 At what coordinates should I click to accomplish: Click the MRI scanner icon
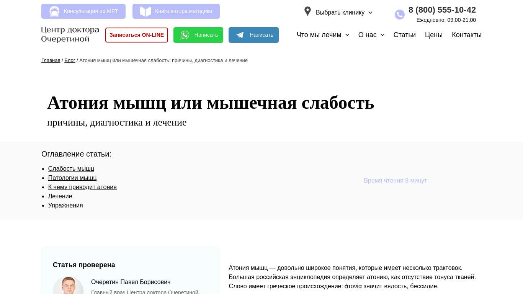pyautogui.click(x=54, y=11)
